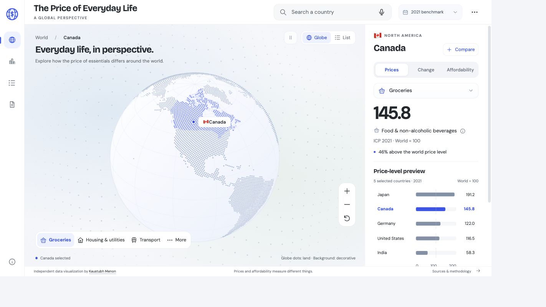Open Sources & methodology link

tap(452, 271)
